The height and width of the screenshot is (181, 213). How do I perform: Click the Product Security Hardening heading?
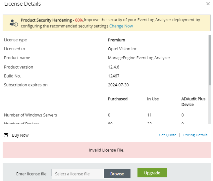point(46,20)
